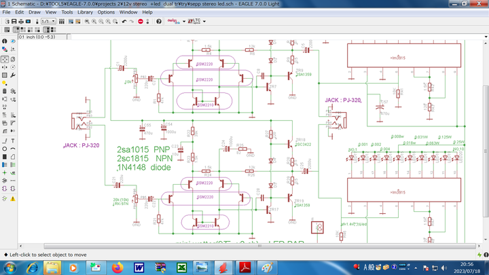
Task: Pick the Text tool in the left toolbar
Action: tap(14, 140)
